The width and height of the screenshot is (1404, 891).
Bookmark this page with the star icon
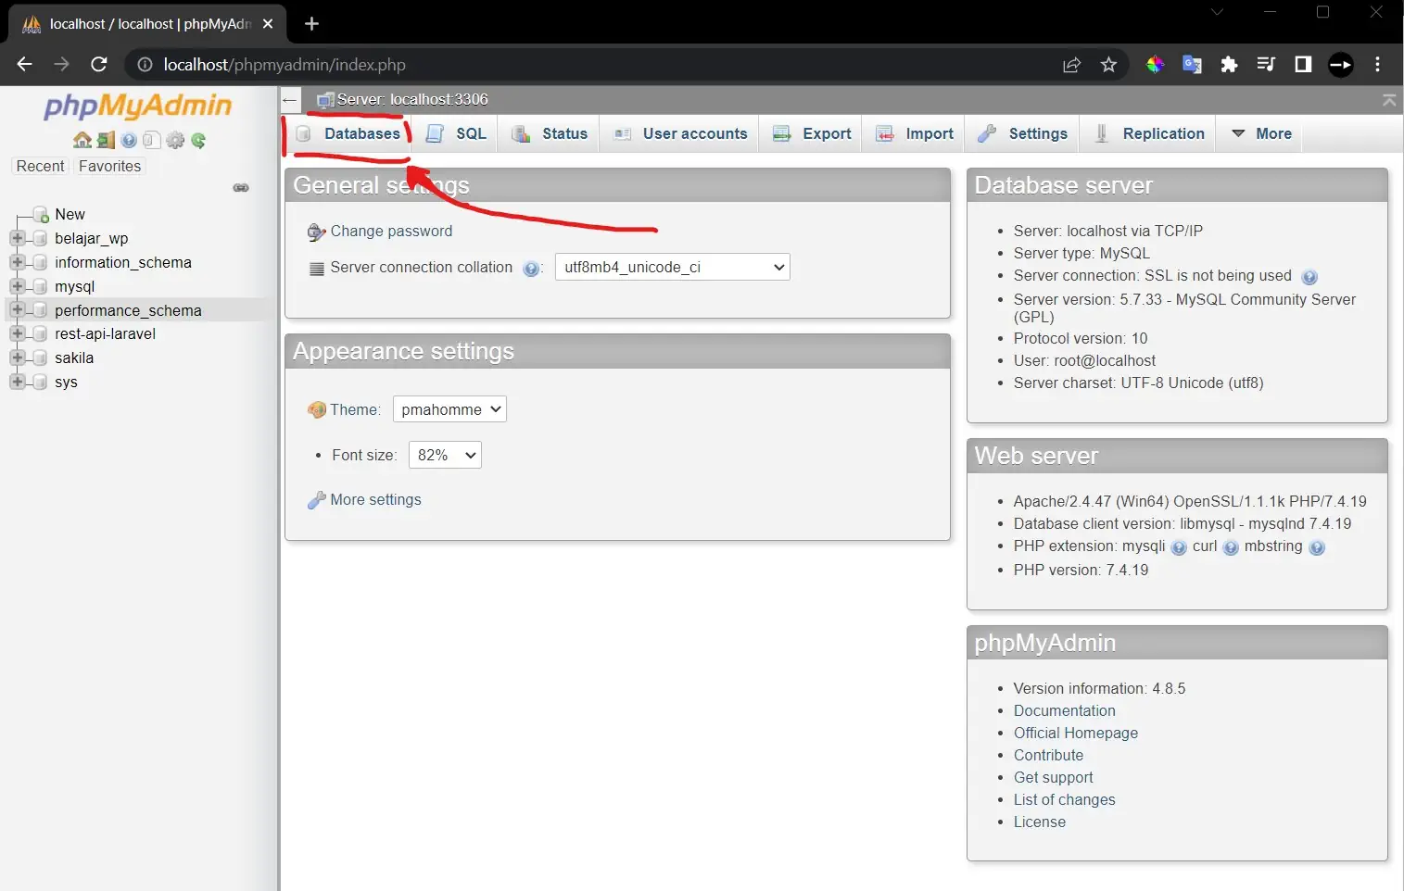pos(1108,64)
